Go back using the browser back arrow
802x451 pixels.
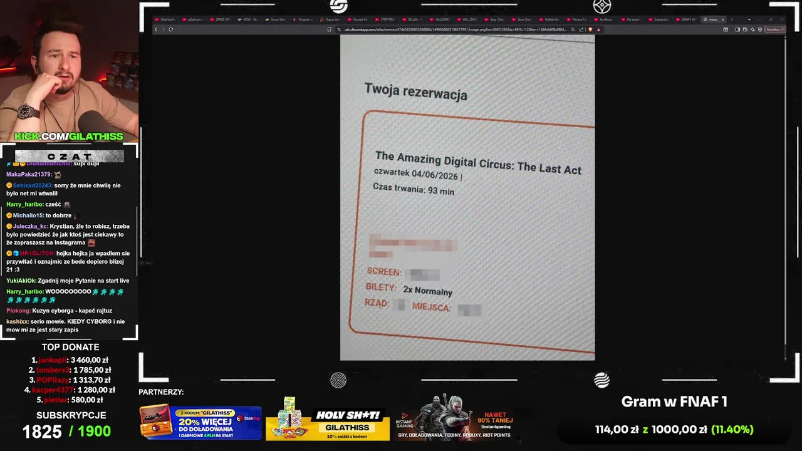click(x=156, y=29)
